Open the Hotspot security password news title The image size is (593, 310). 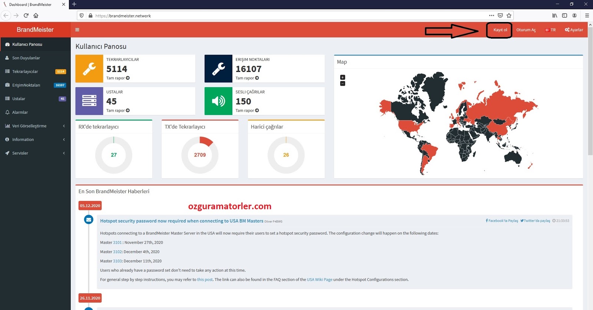pyautogui.click(x=182, y=221)
